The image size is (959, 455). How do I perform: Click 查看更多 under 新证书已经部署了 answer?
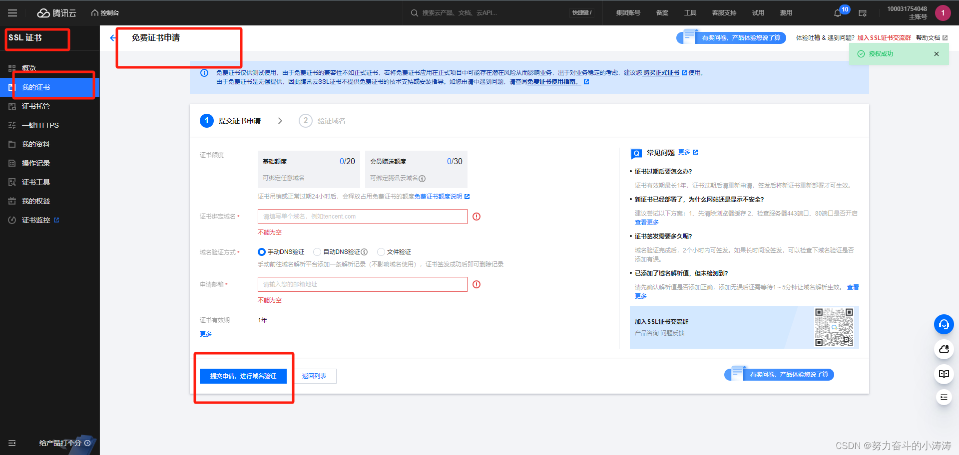(647, 223)
